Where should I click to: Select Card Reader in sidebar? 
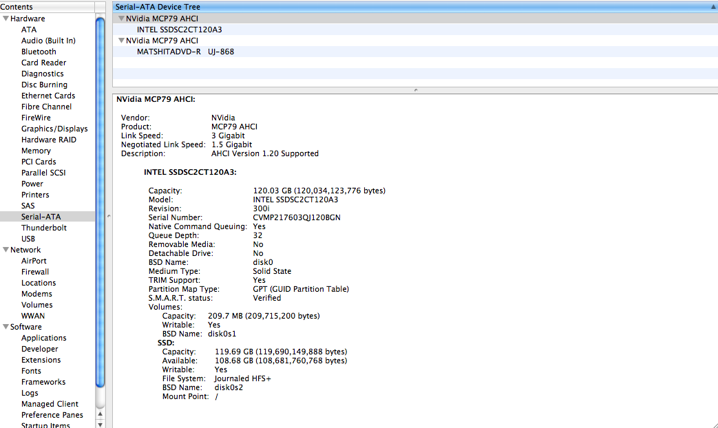[43, 63]
